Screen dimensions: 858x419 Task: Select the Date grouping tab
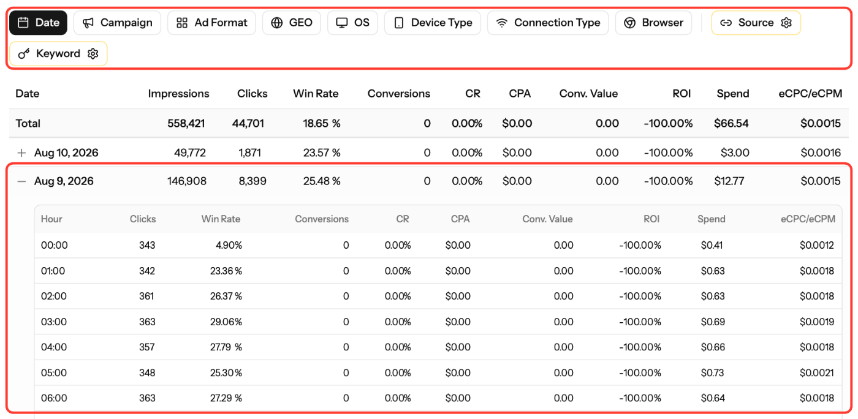(x=38, y=23)
